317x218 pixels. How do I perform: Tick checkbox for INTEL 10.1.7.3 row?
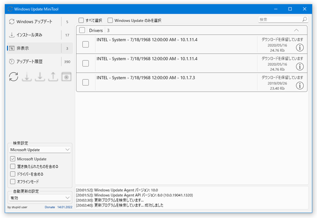pyautogui.click(x=86, y=82)
